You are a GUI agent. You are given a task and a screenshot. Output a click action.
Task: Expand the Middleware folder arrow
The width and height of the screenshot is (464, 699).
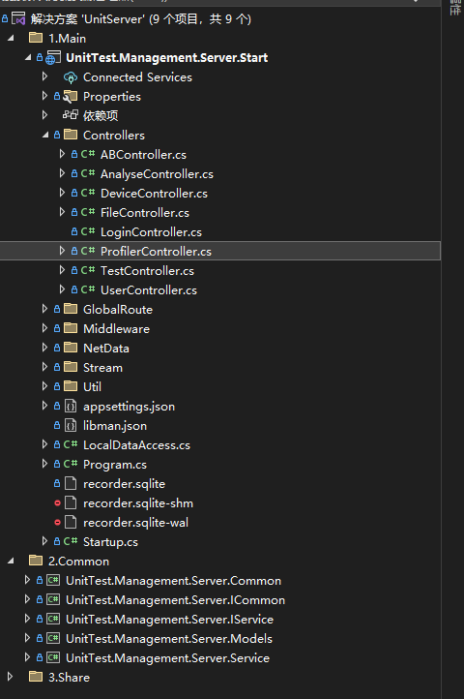coord(44,328)
